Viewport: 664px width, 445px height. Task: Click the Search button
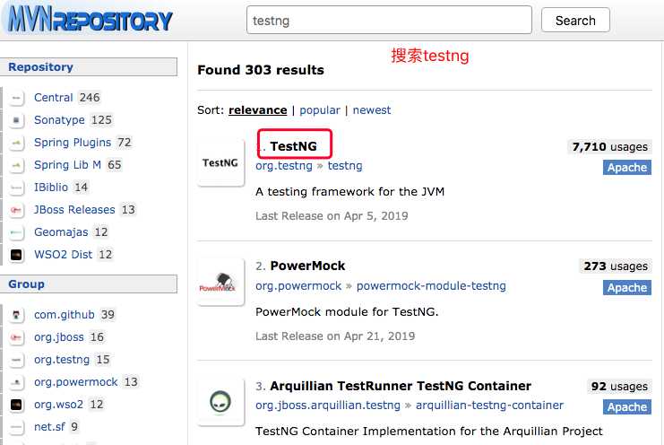coord(575,21)
